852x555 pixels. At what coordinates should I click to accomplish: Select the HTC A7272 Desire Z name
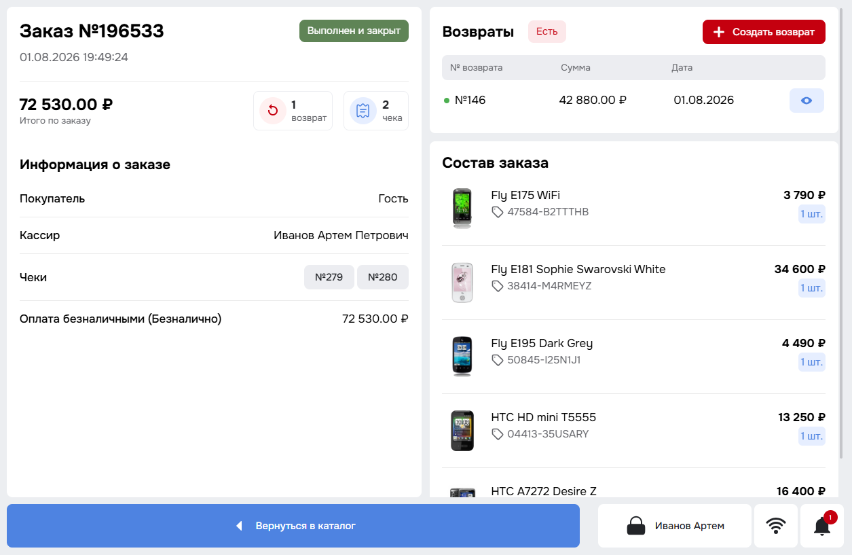click(x=544, y=491)
